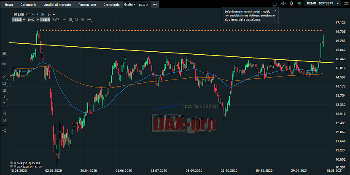This screenshot has width=350, height=175.
Task: Select the text annotation tool
Action: tap(4, 103)
